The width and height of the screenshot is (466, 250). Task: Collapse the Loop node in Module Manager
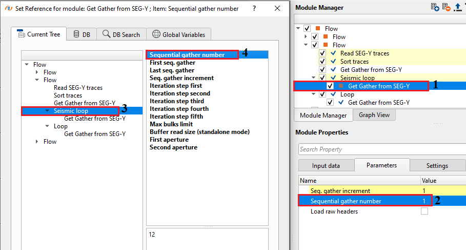314,94
